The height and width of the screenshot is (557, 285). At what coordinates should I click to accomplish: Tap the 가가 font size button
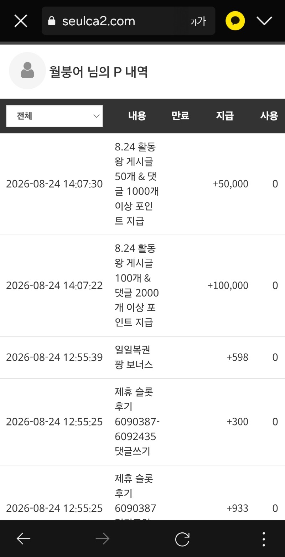coord(198,21)
